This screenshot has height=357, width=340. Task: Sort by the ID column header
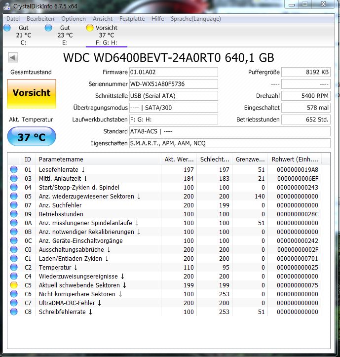tap(28, 159)
